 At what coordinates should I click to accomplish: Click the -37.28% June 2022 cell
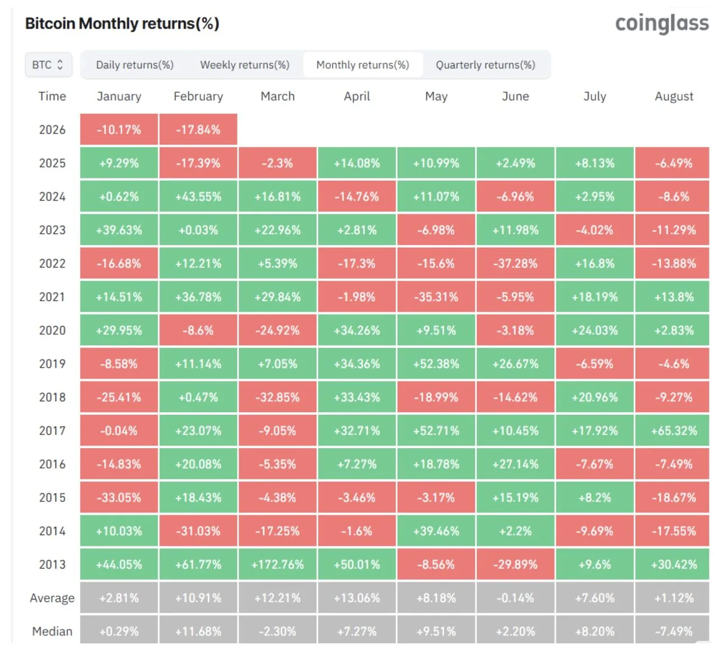point(516,263)
